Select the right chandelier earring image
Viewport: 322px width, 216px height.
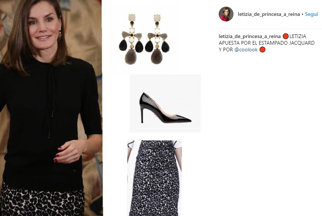pyautogui.click(x=157, y=39)
